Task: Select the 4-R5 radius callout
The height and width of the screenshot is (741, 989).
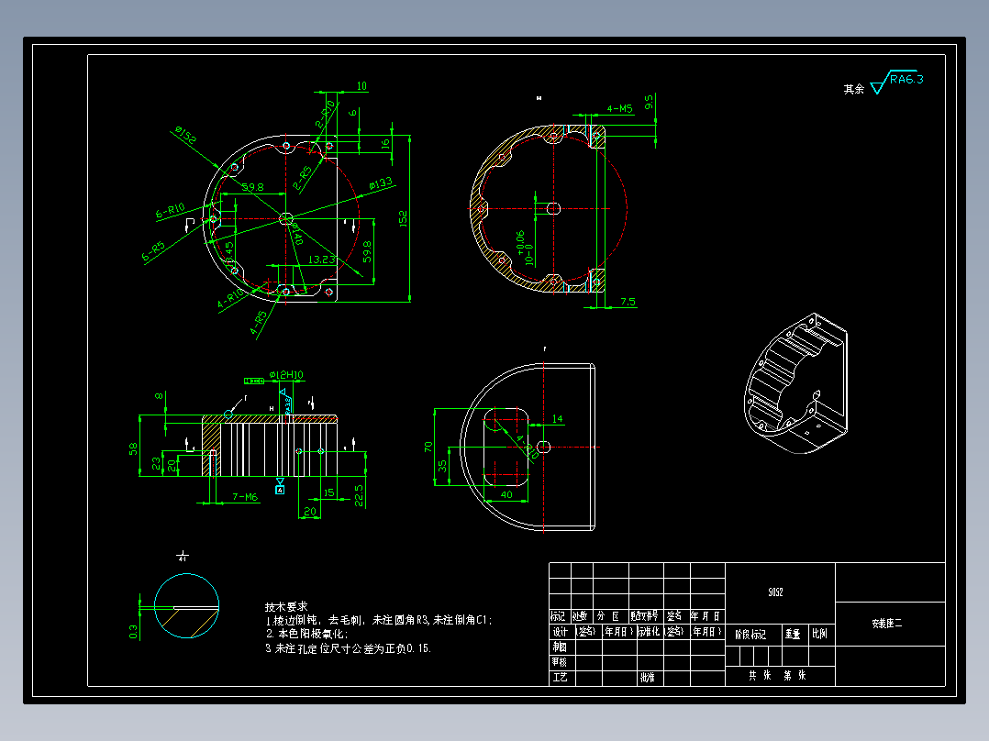Action: tap(259, 323)
